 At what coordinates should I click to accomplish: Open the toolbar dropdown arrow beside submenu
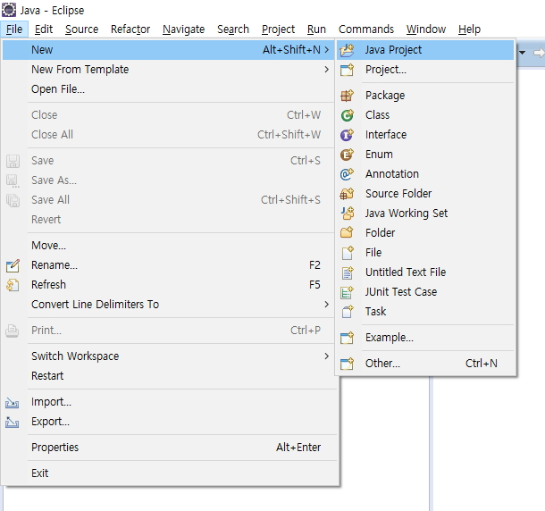pos(522,53)
